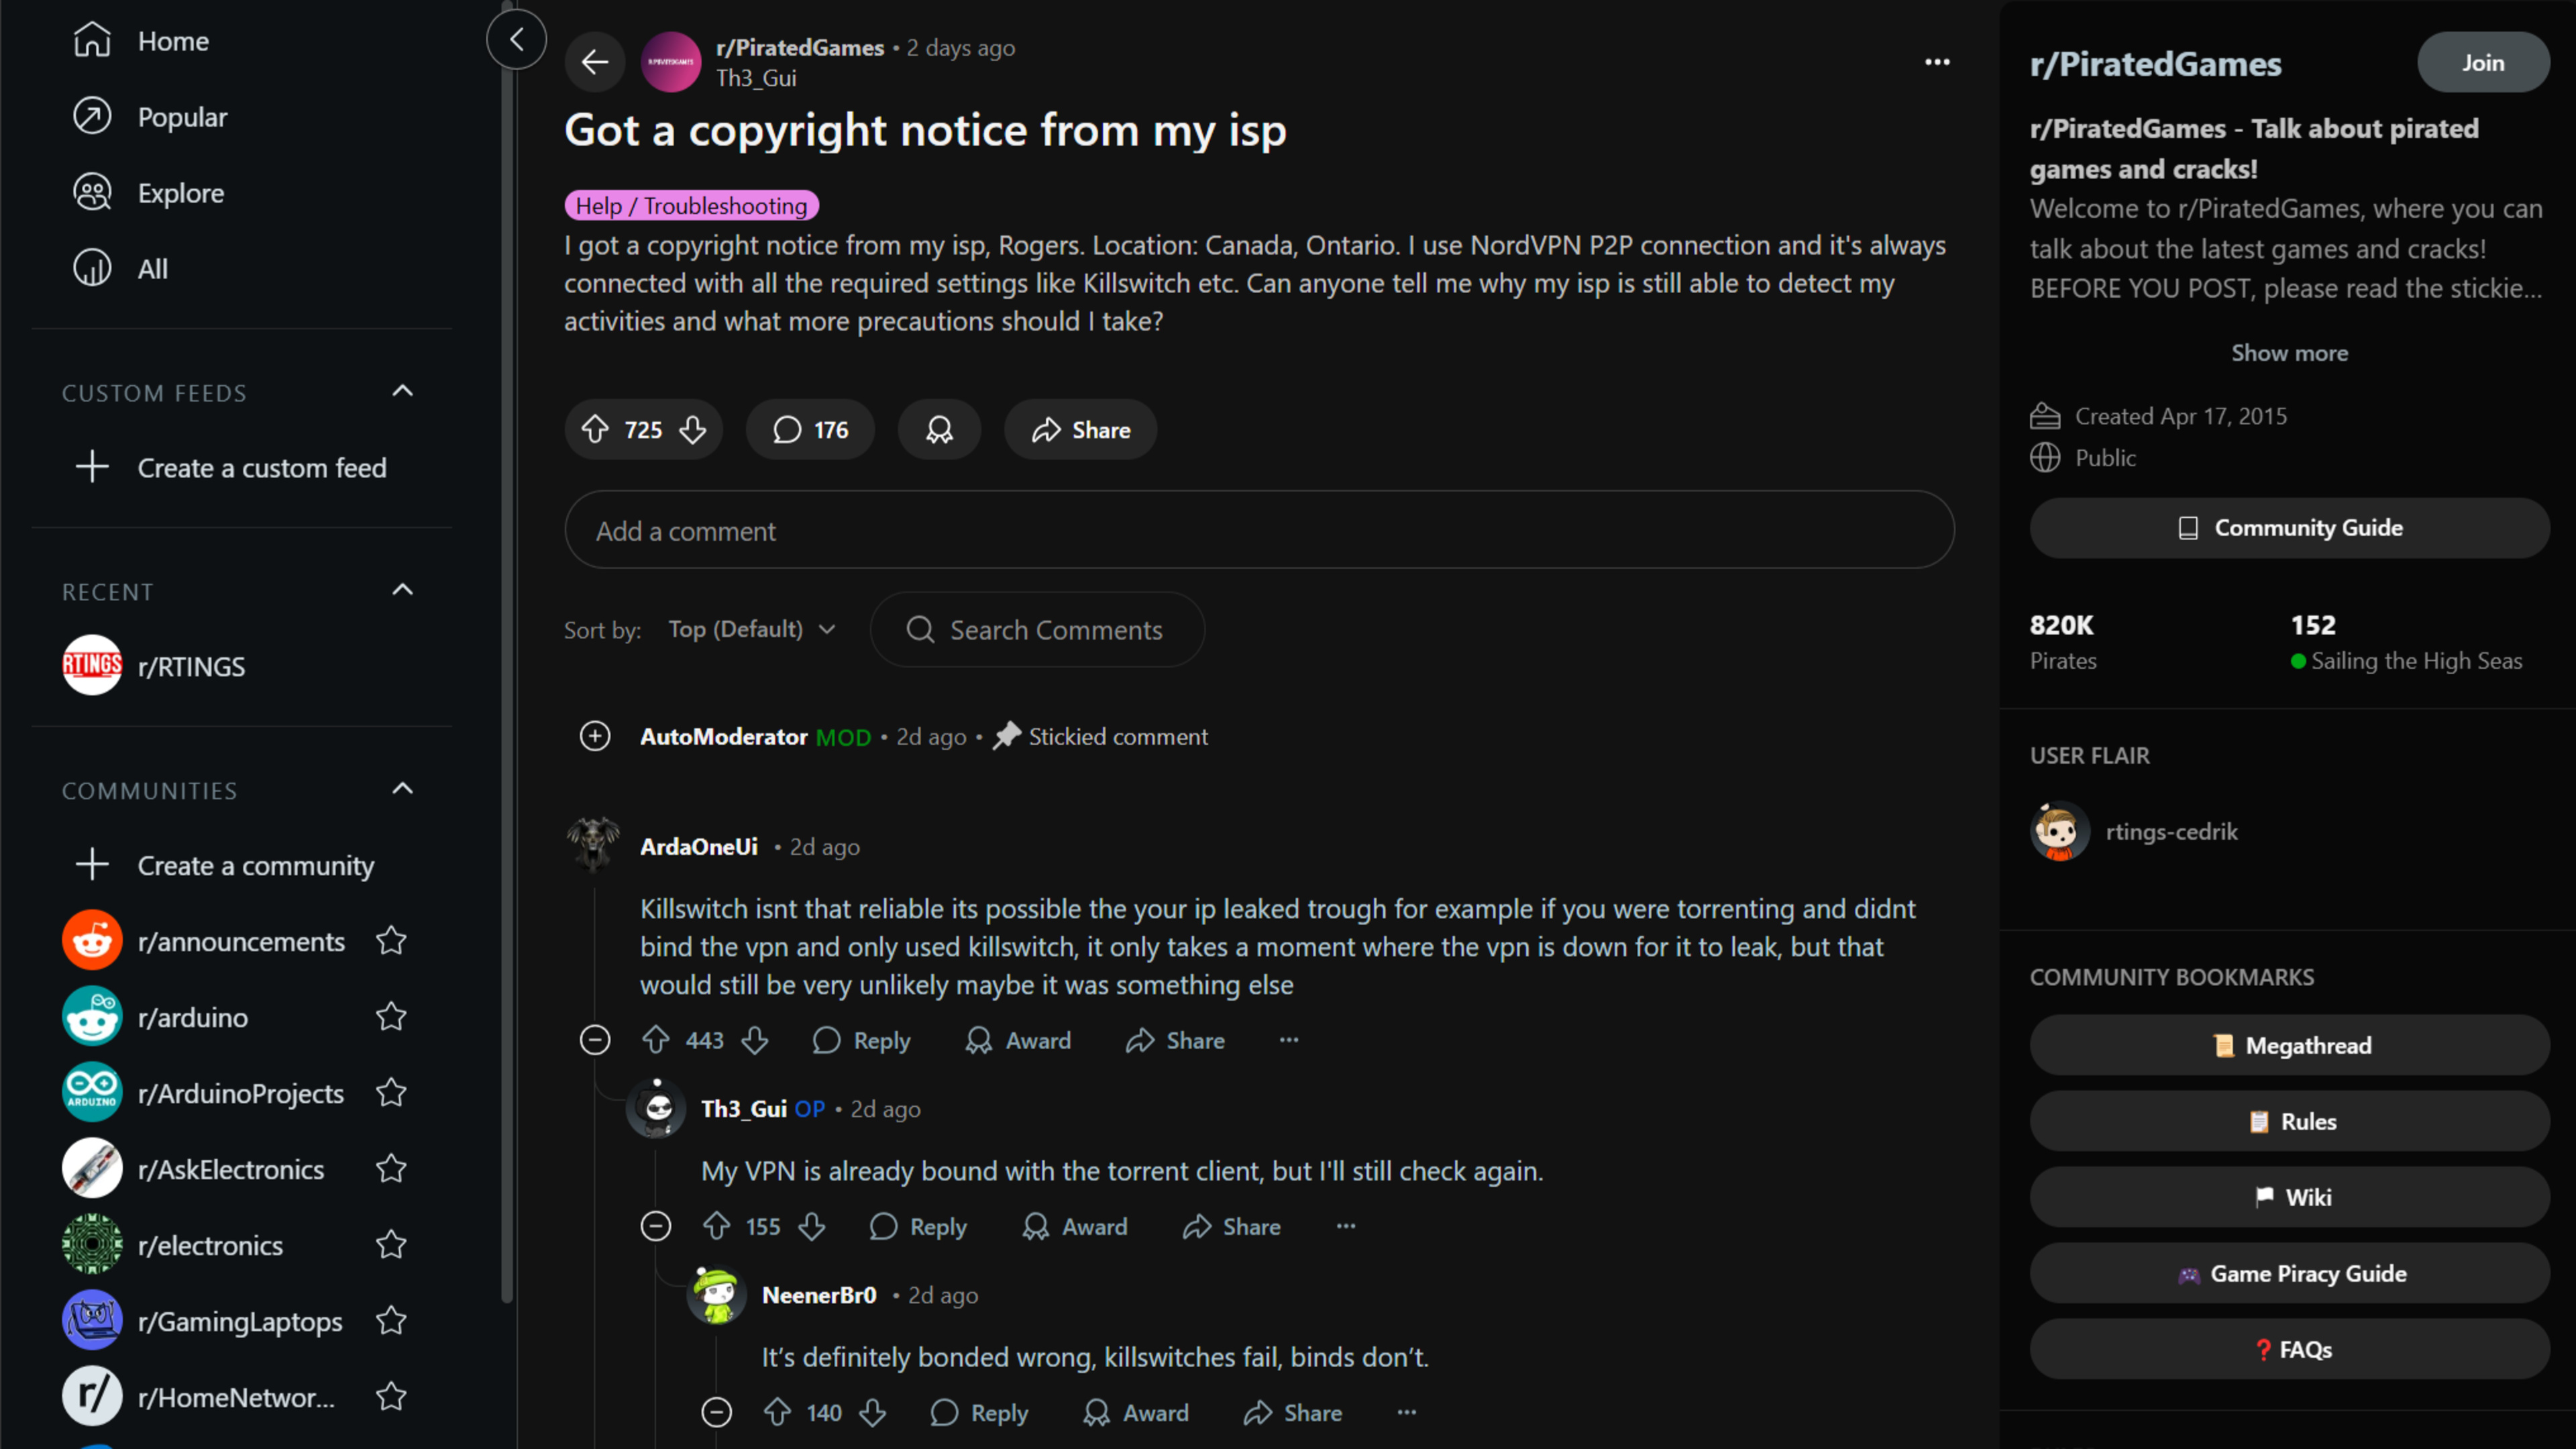
Task: Star the r/announcements community
Action: click(x=391, y=941)
